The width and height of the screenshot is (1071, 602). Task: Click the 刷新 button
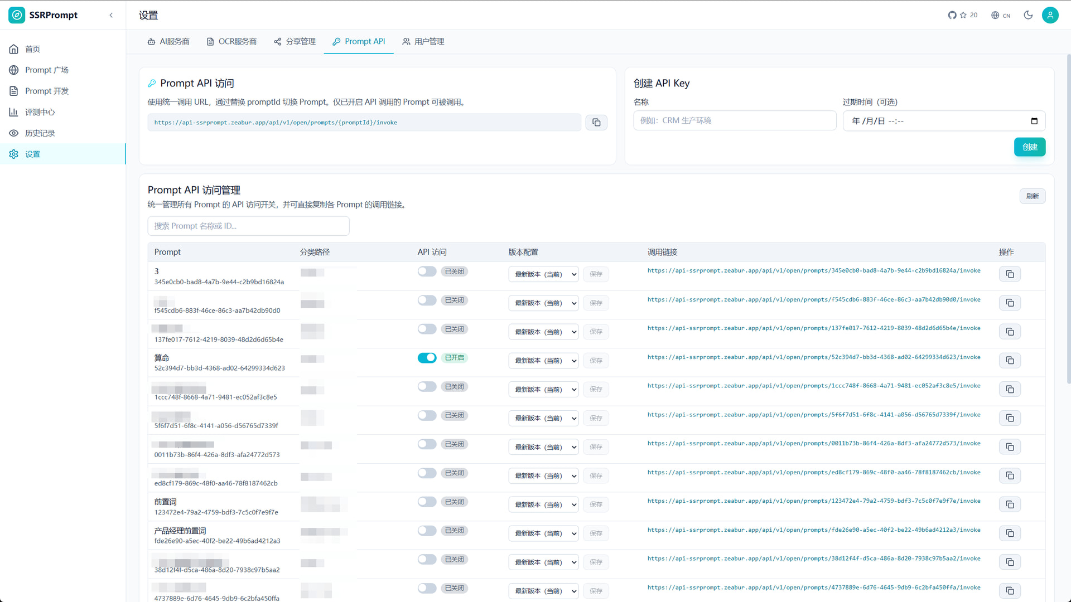click(x=1033, y=196)
